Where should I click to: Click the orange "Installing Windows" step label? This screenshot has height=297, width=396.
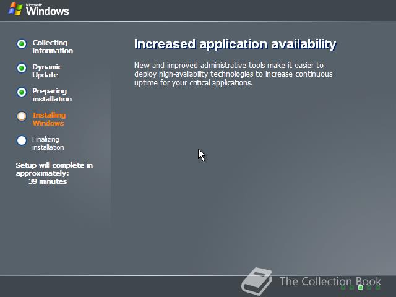tap(49, 119)
